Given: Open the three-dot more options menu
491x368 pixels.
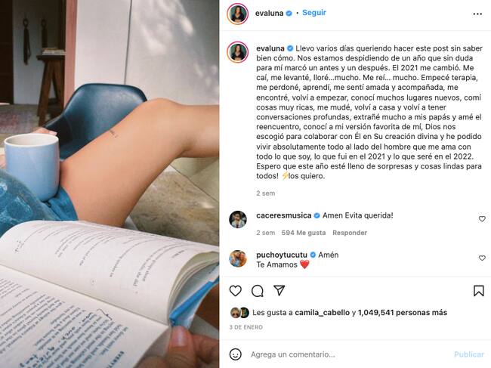Looking at the screenshot, I should pos(477,14).
